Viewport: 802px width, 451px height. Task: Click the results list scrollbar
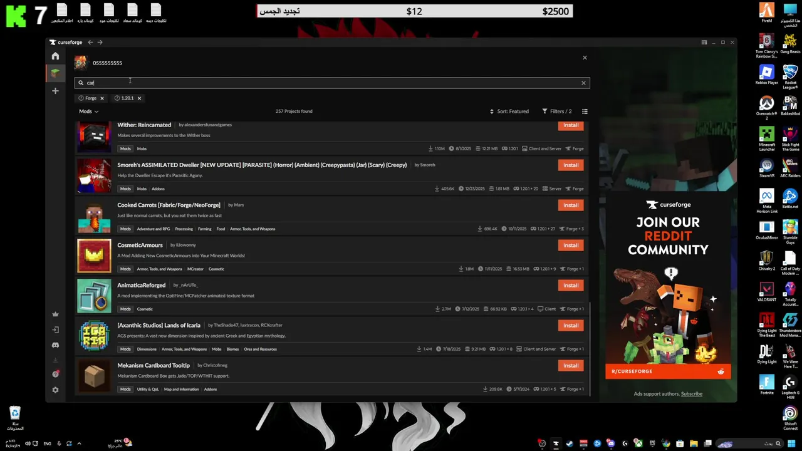tap(590, 348)
